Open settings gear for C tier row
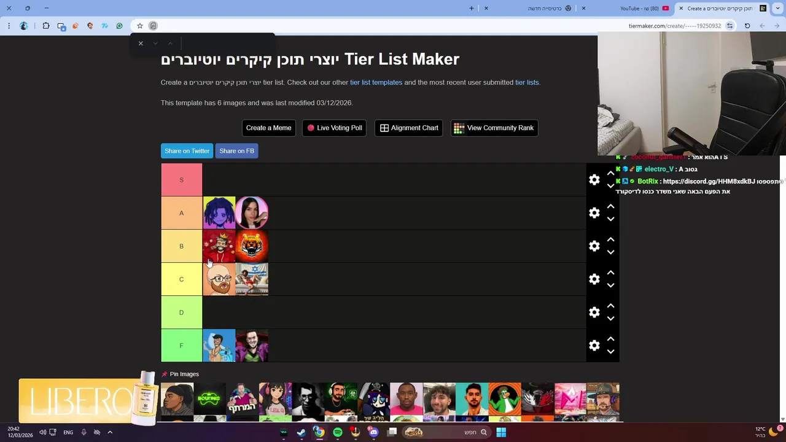 coord(594,279)
